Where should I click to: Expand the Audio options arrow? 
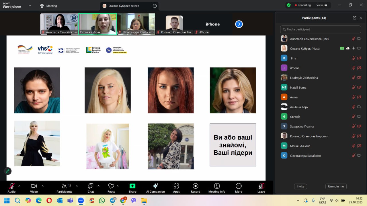click(x=19, y=186)
